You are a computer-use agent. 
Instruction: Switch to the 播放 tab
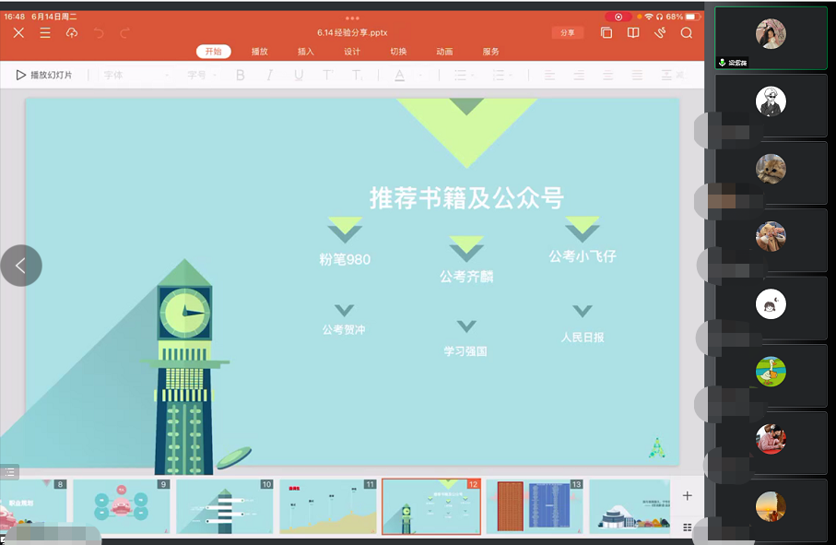pyautogui.click(x=260, y=52)
